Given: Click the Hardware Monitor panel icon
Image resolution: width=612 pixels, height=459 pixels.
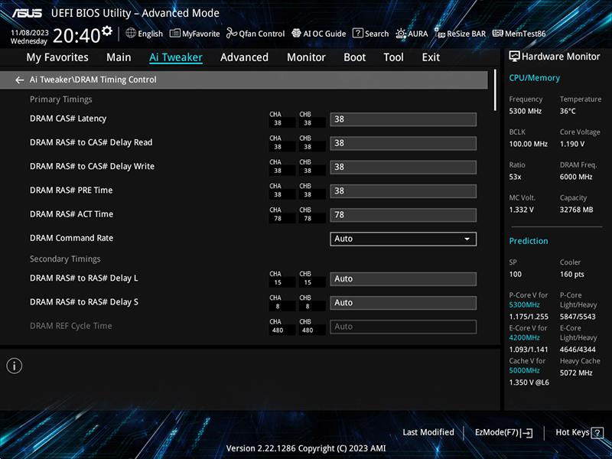Looking at the screenshot, I should [x=514, y=57].
